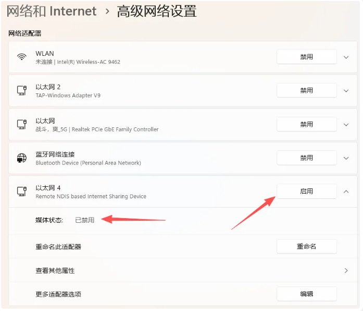Disable the Realtek 以太网 adapter

coord(307,124)
